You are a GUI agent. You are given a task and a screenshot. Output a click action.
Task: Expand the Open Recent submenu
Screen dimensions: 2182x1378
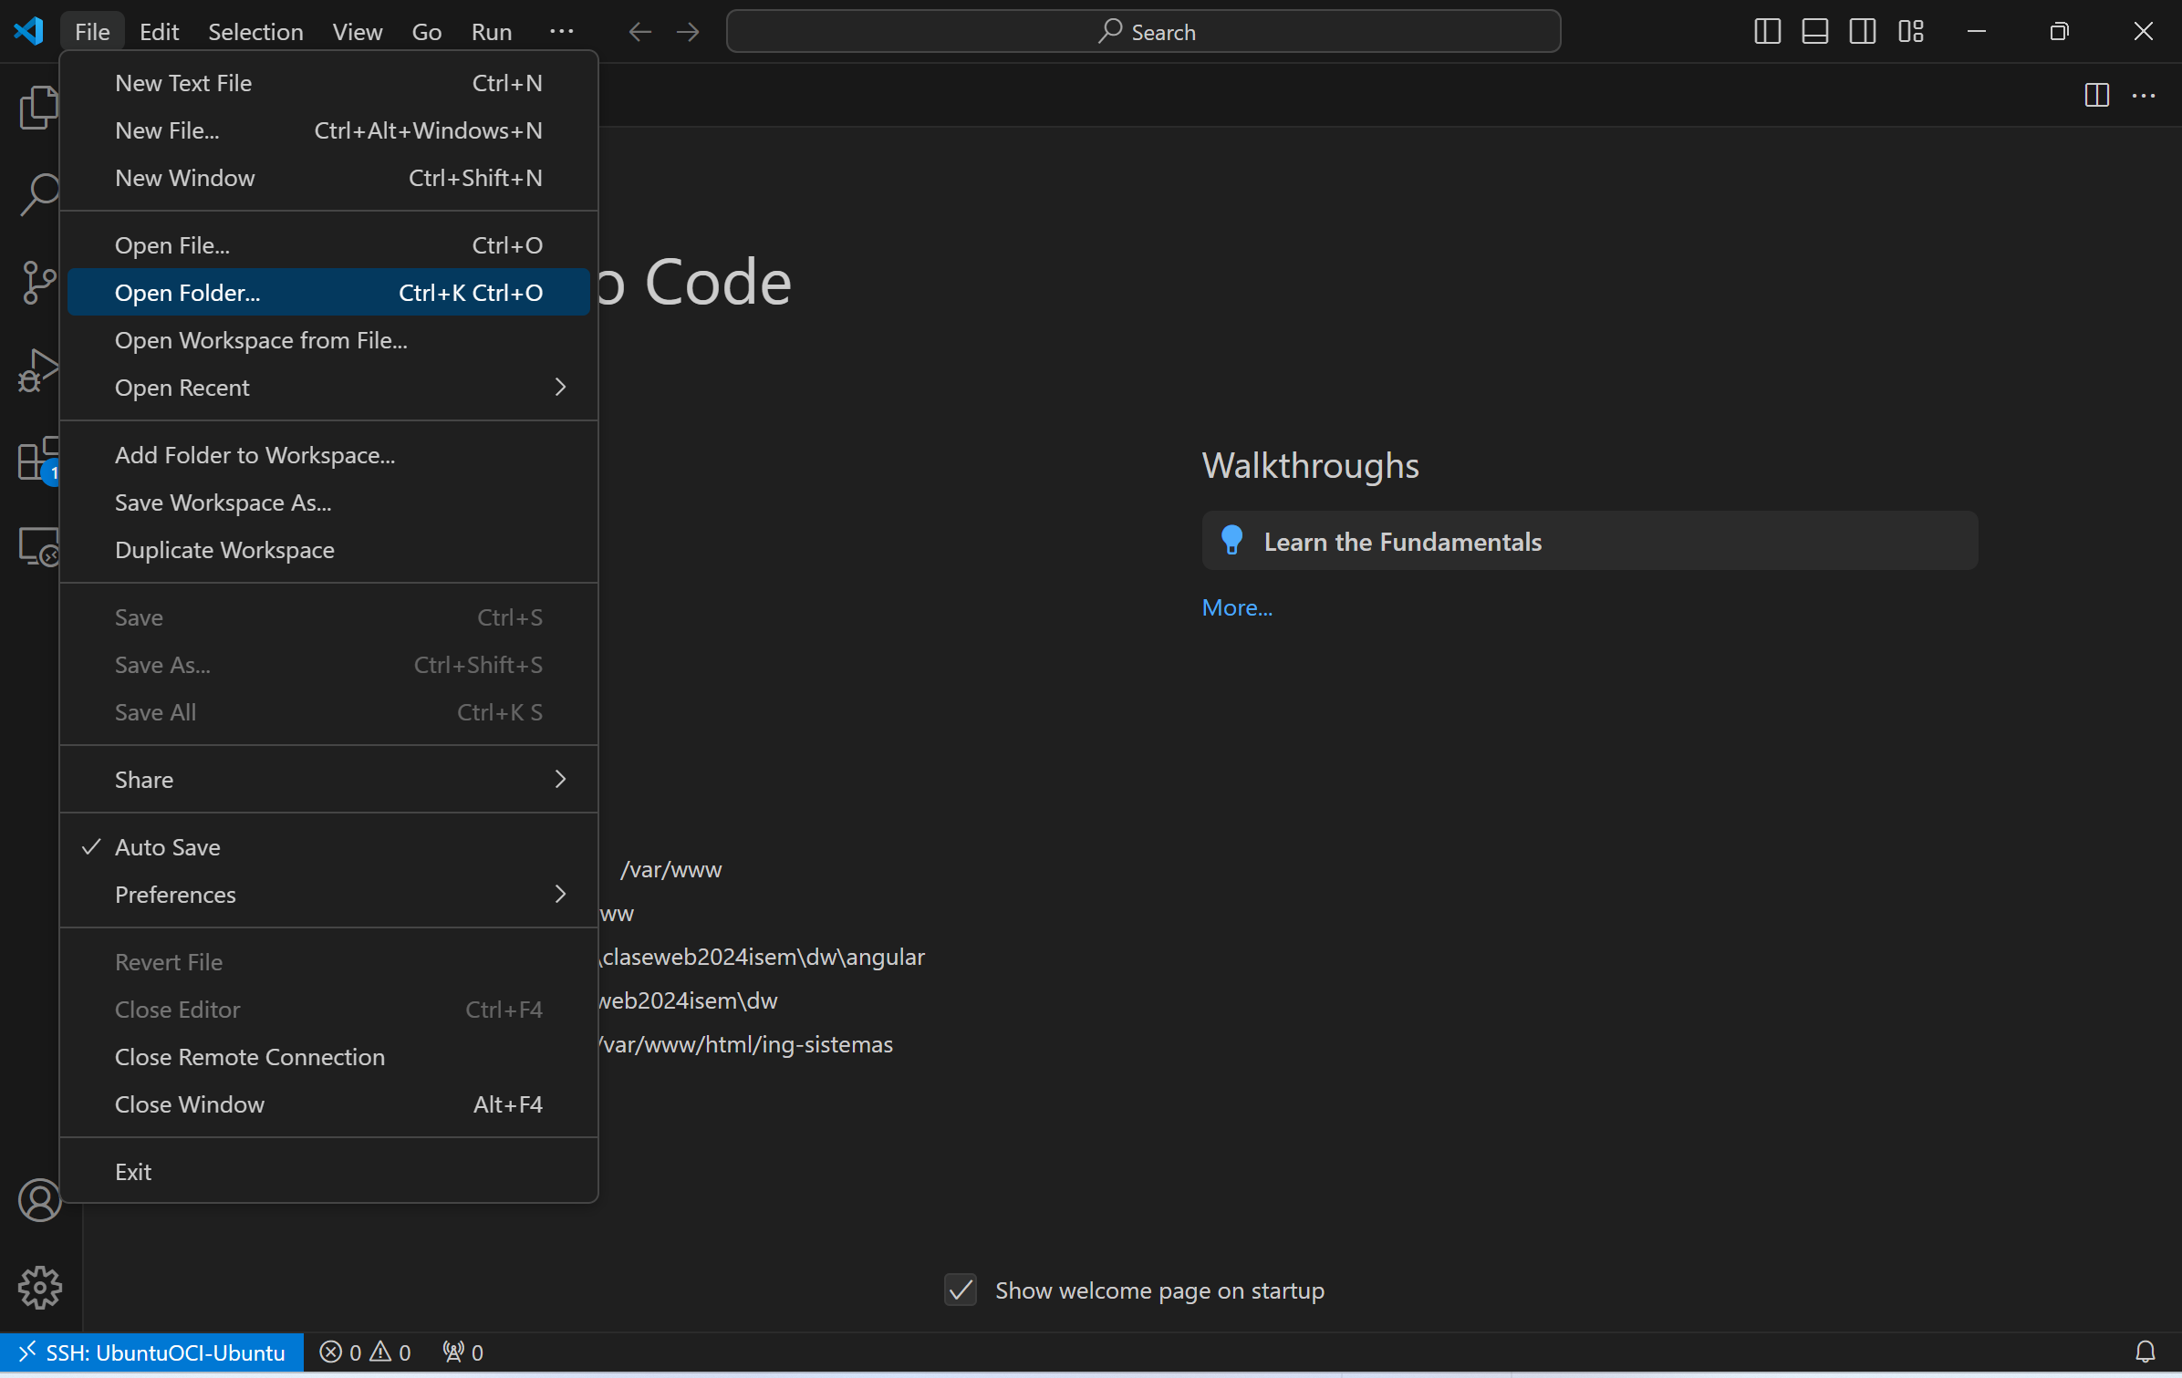(x=328, y=388)
